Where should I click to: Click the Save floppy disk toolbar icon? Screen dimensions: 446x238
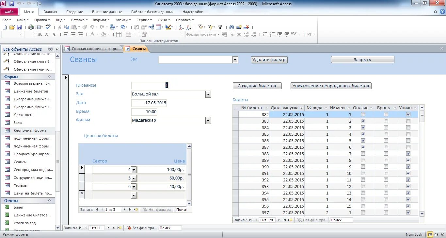click(x=19, y=27)
